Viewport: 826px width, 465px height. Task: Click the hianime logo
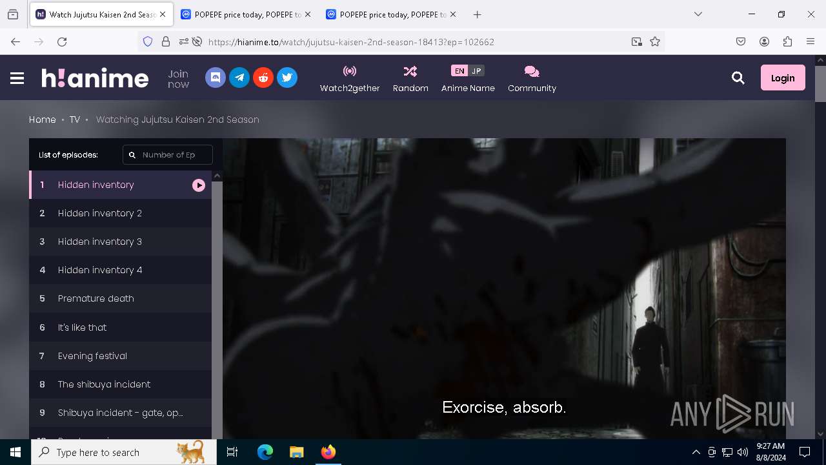pos(95,78)
